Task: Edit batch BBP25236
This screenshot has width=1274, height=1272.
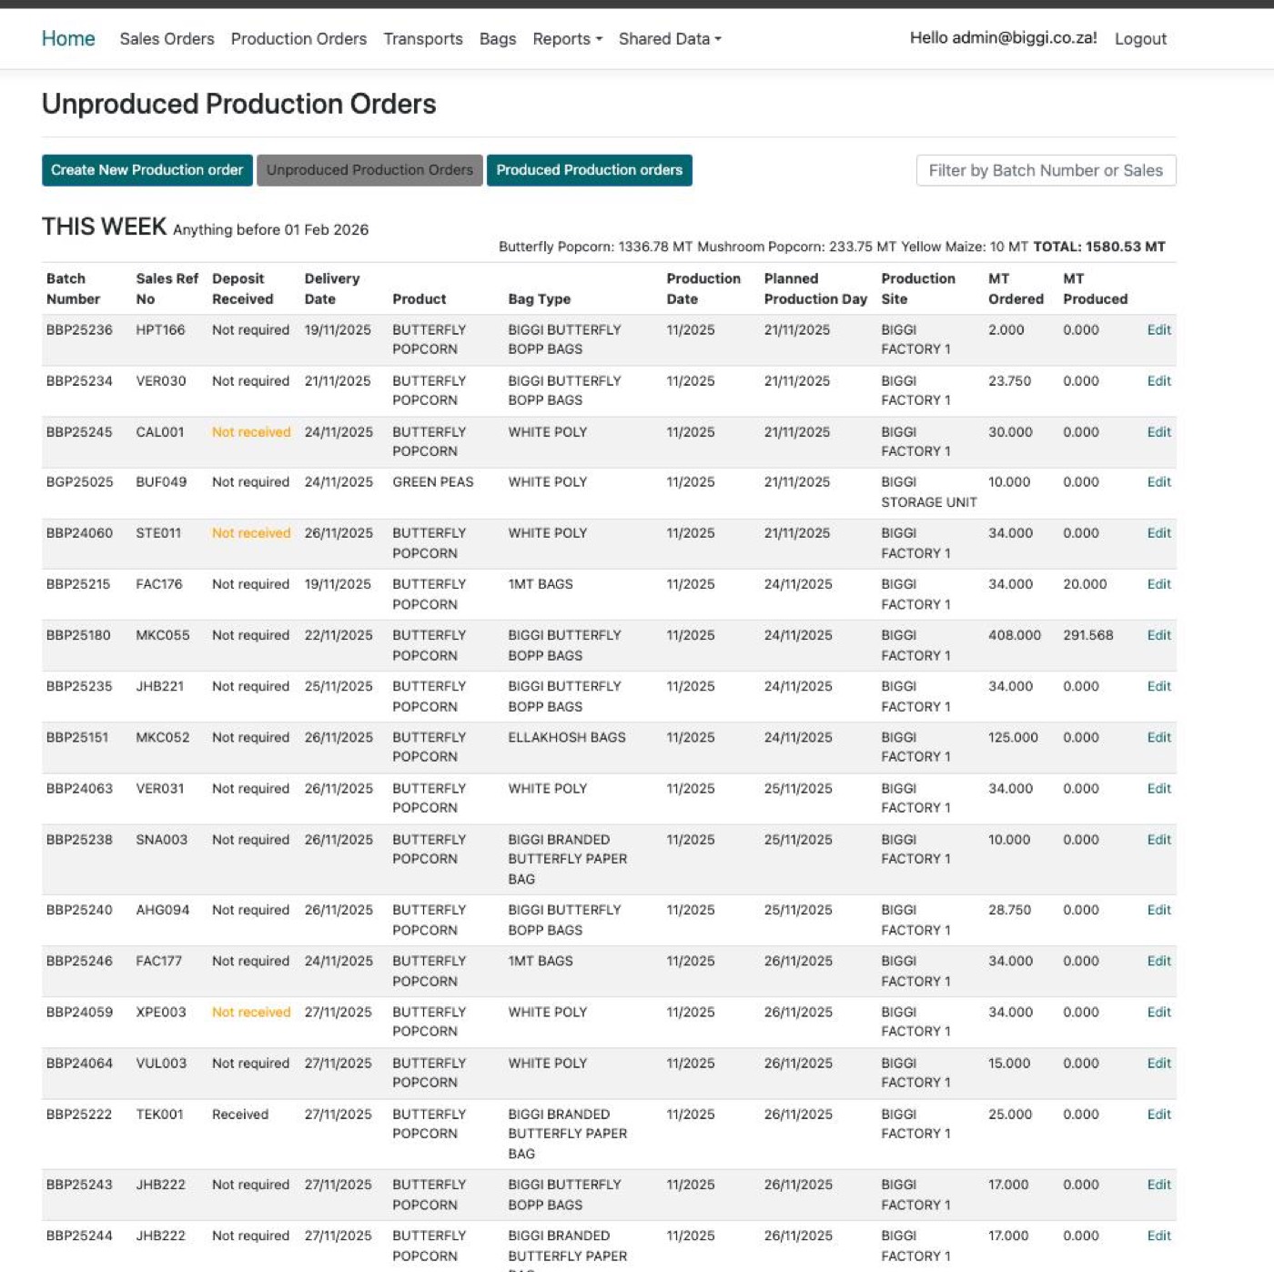Action: pos(1159,329)
